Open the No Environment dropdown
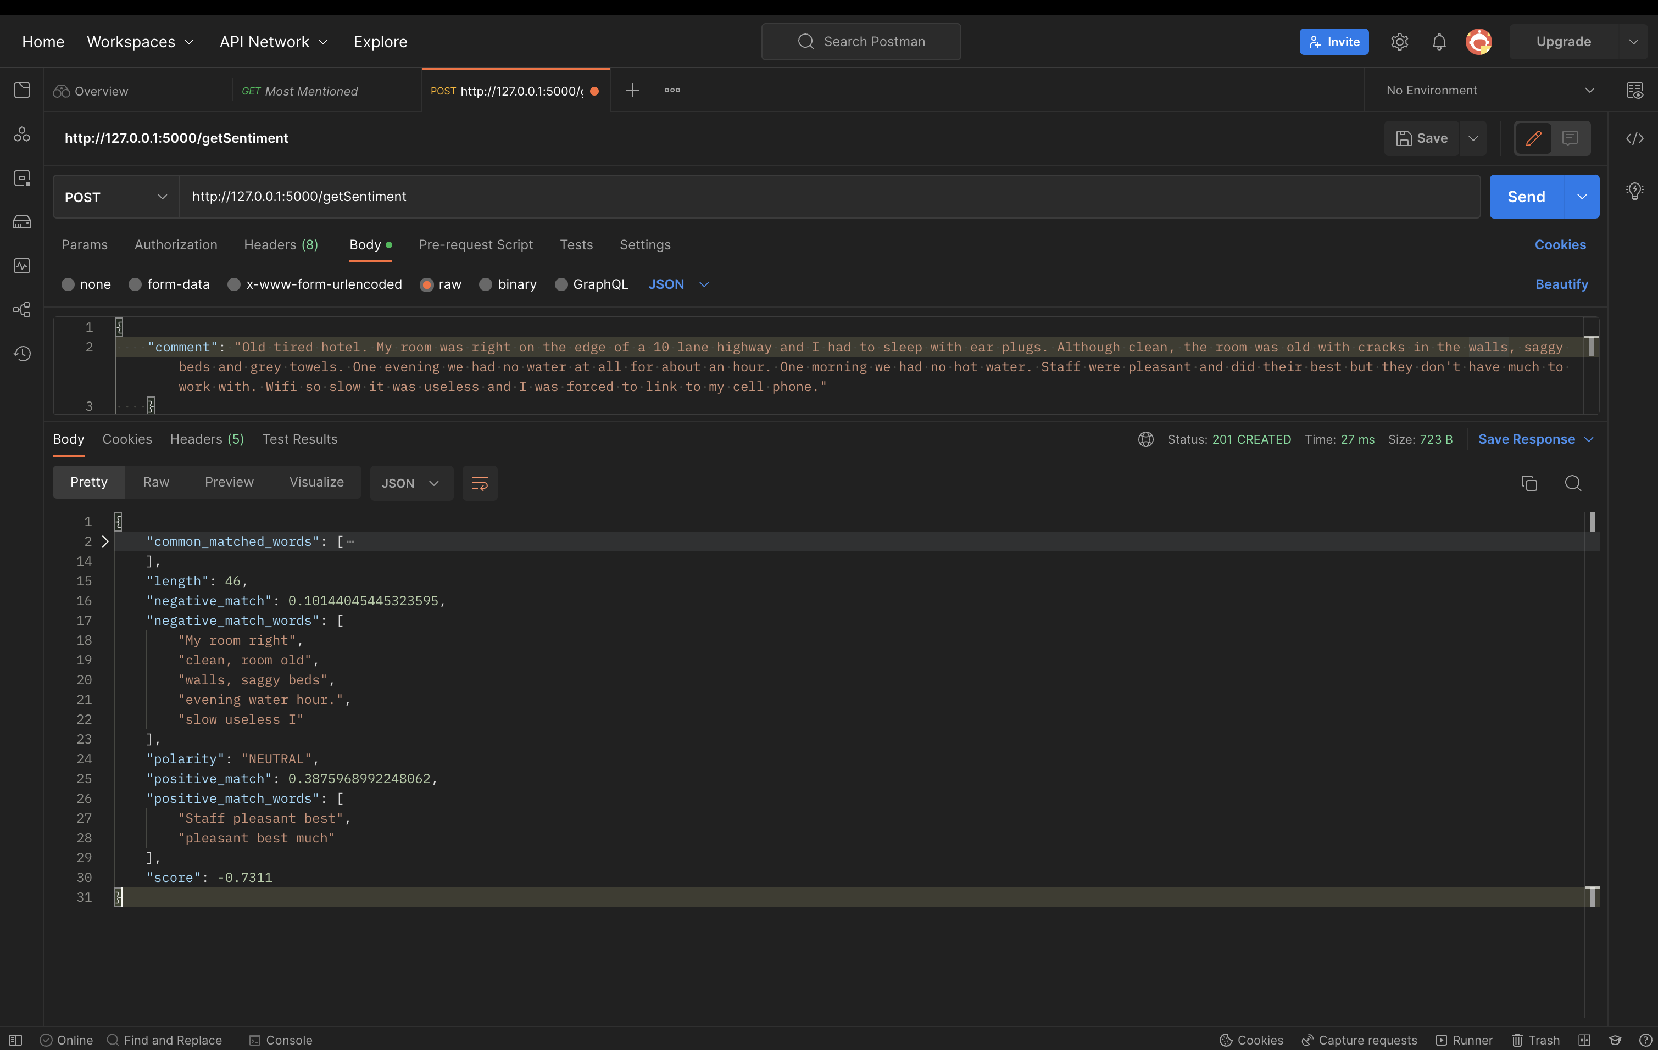The height and width of the screenshot is (1050, 1658). click(x=1489, y=90)
